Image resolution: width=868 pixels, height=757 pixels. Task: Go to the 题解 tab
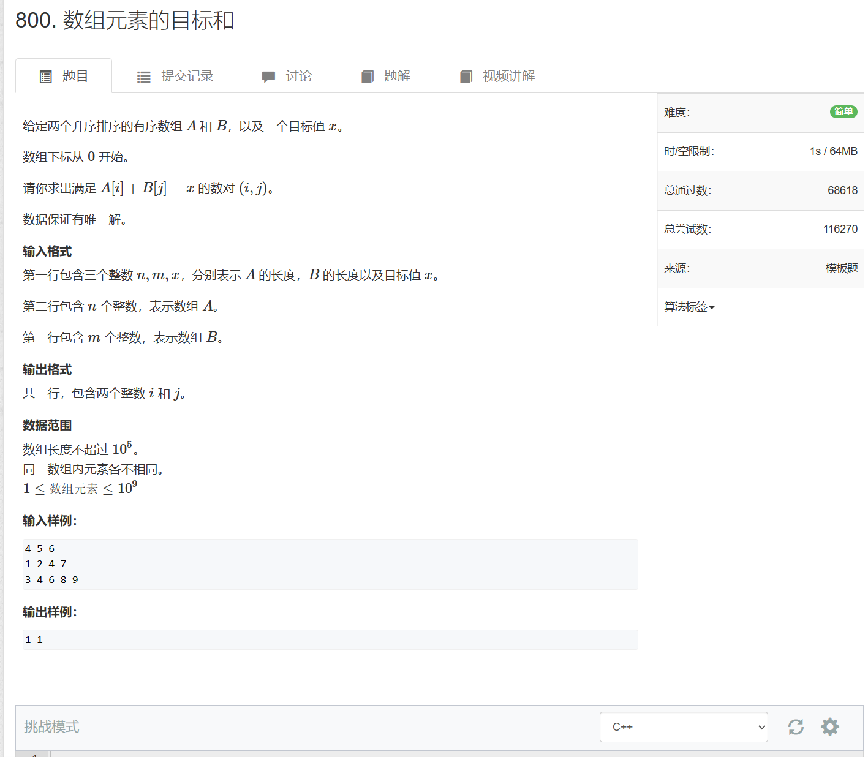pos(386,76)
